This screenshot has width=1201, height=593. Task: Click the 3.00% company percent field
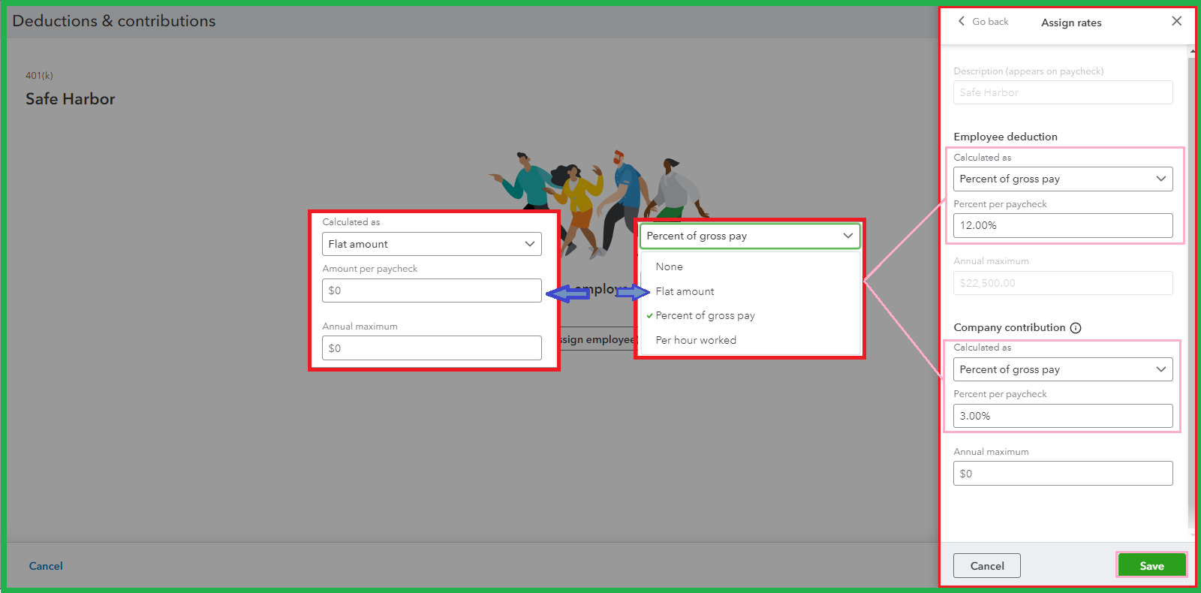1062,416
